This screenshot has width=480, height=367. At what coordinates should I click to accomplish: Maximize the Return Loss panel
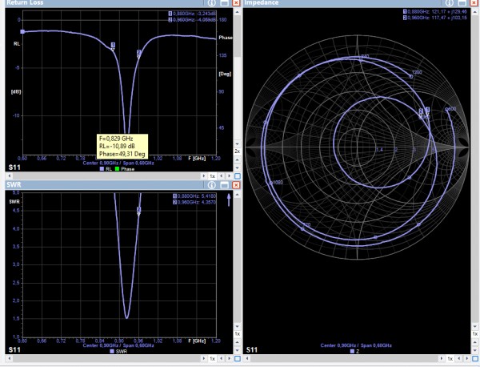coord(224,2)
